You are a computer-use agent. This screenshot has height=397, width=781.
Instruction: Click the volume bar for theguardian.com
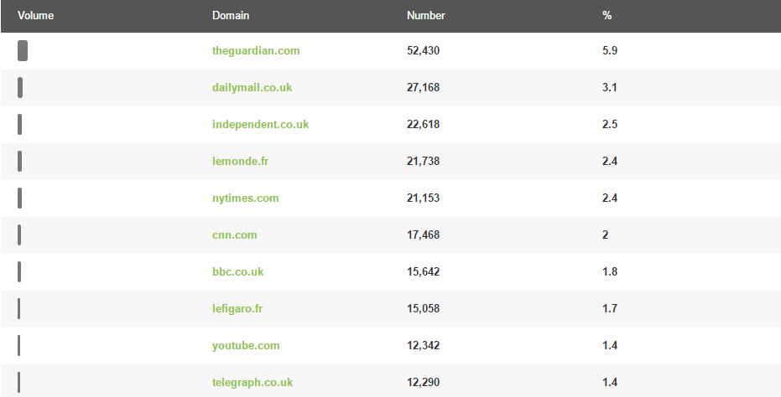pyautogui.click(x=23, y=51)
